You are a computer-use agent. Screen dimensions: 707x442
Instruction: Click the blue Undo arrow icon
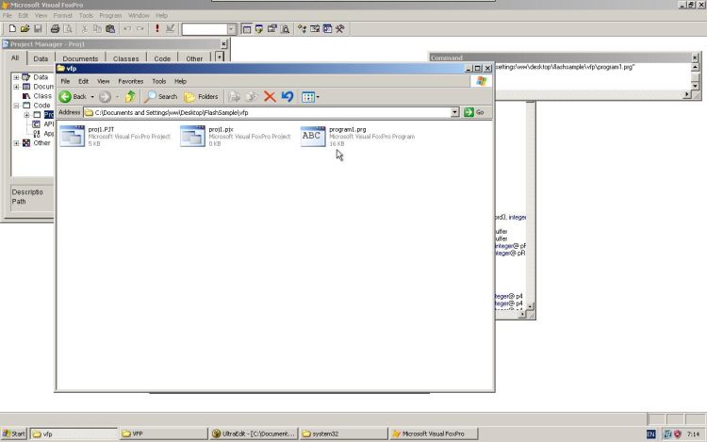(x=288, y=96)
